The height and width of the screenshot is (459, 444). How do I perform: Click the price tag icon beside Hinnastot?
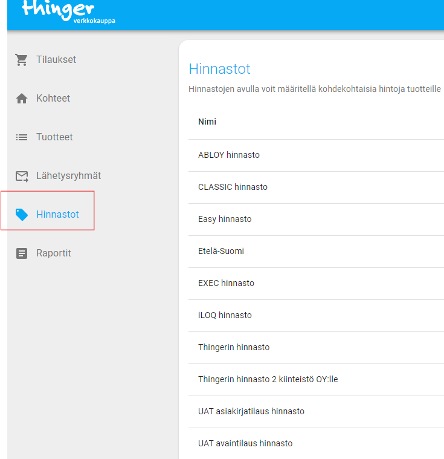(x=22, y=215)
